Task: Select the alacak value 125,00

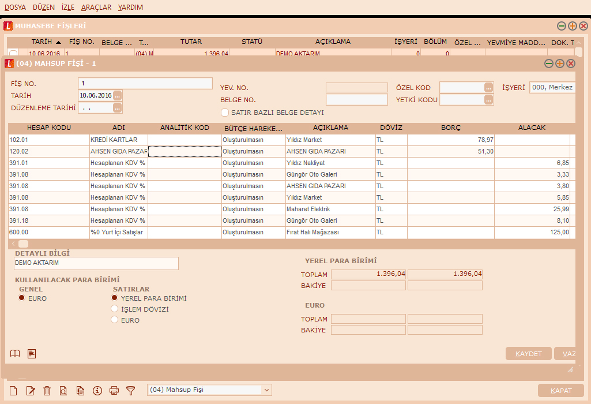Action: pos(532,232)
